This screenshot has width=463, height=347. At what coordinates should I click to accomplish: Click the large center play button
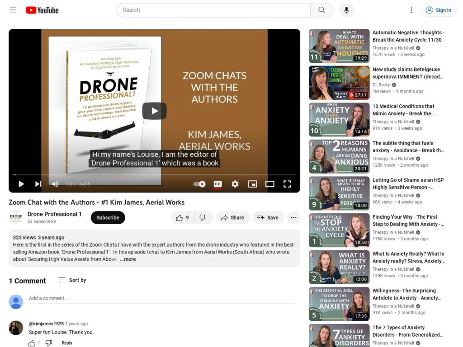(155, 111)
